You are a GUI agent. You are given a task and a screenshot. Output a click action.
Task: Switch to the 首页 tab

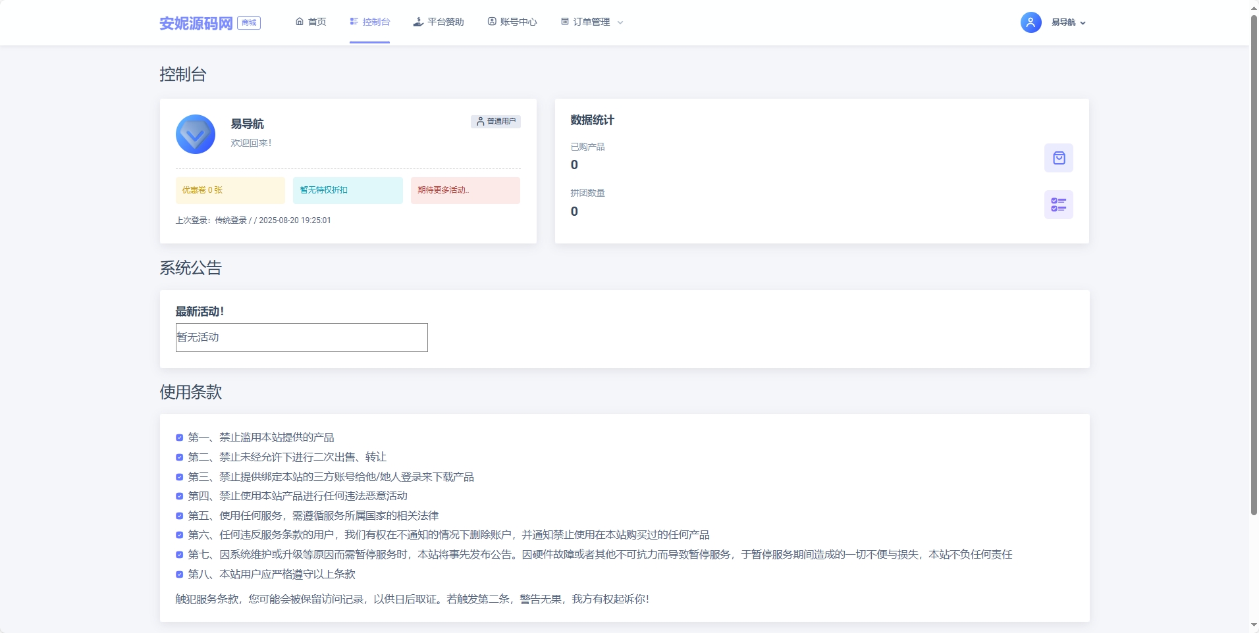316,21
